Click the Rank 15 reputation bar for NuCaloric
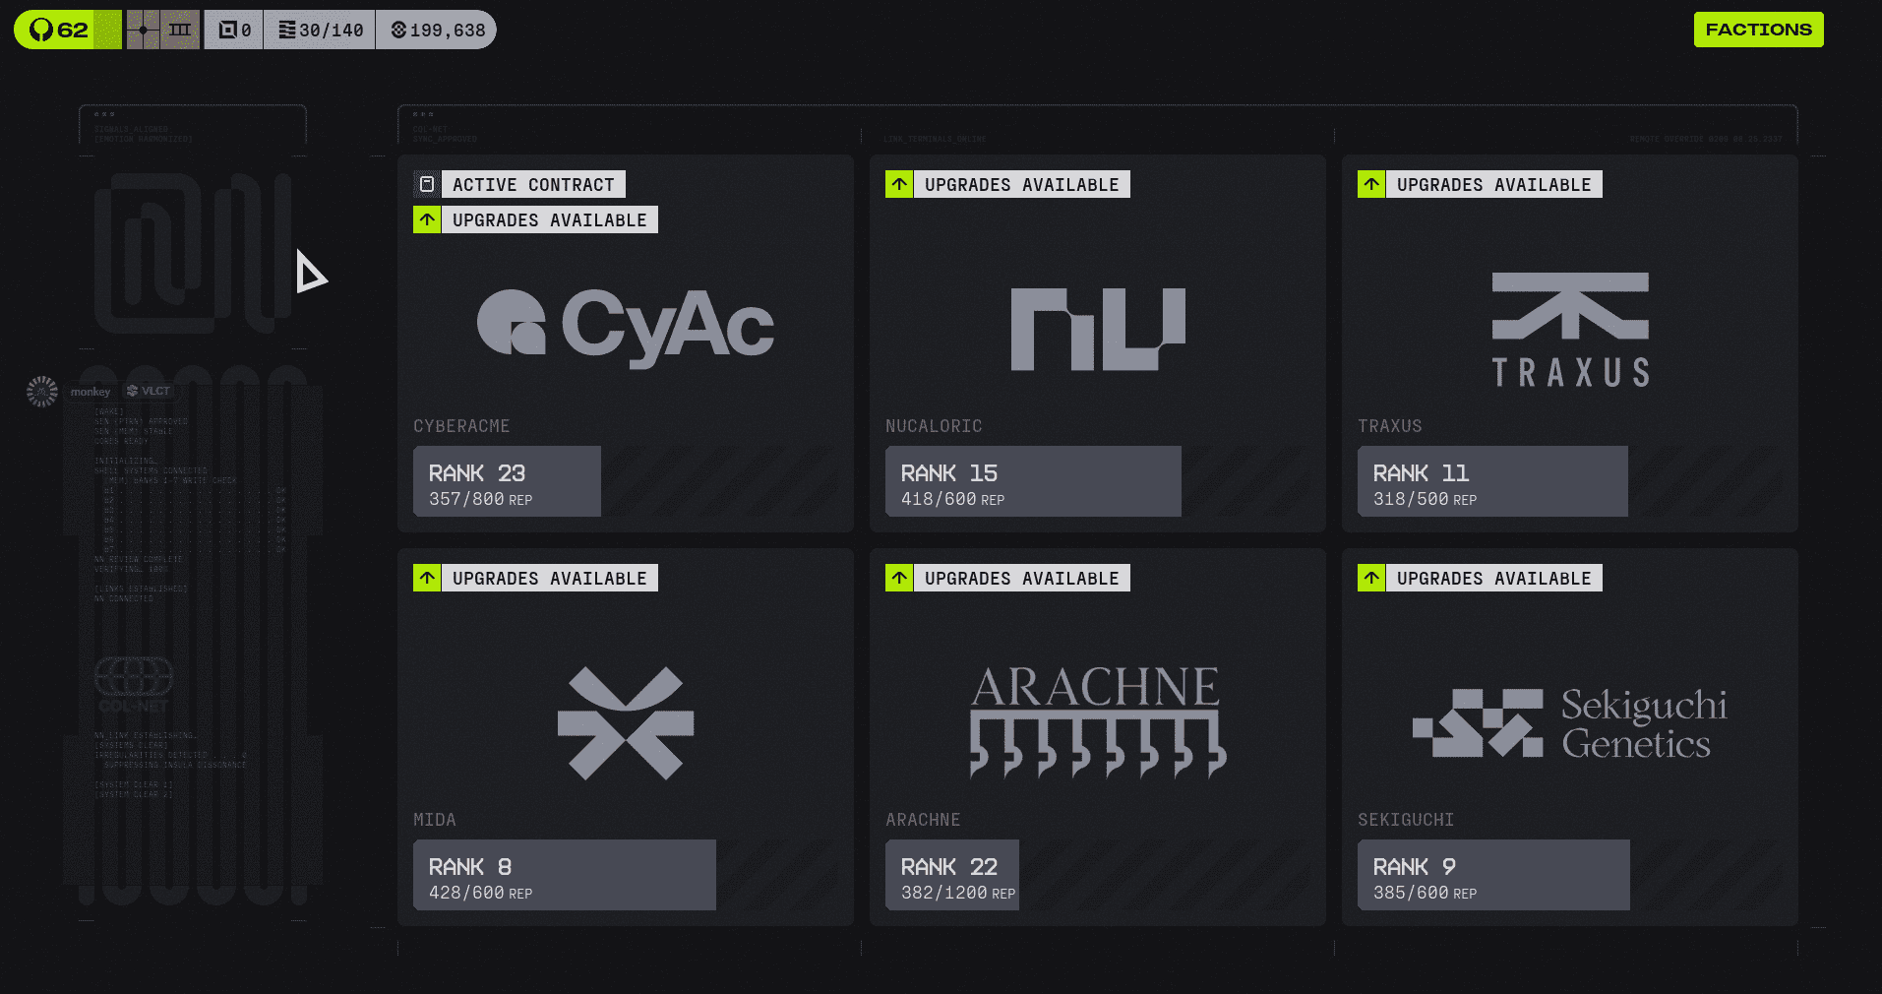1882x994 pixels. [x=1033, y=481]
